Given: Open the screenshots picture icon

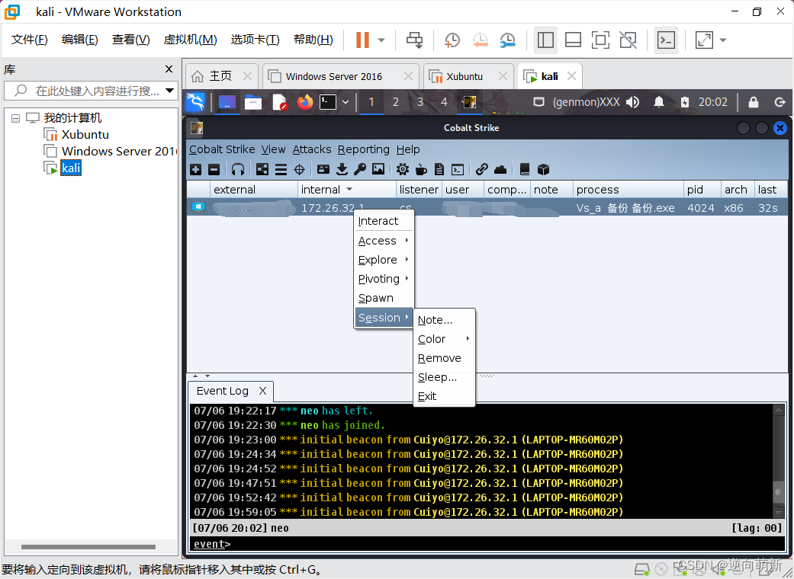Looking at the screenshot, I should 378,169.
